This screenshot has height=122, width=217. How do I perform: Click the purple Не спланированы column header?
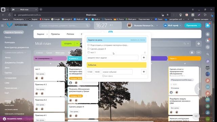point(50,58)
